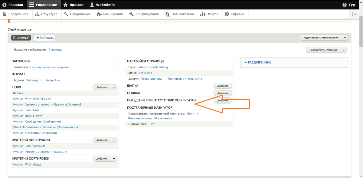Open field Журнал: WID (WID) [скрыто]
363x178 pixels.
click(32, 99)
